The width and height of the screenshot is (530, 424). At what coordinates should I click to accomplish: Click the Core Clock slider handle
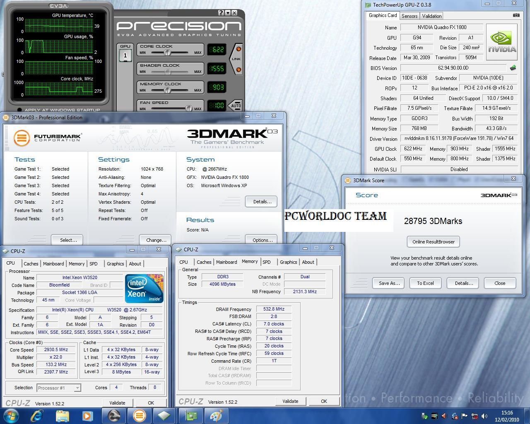167,53
